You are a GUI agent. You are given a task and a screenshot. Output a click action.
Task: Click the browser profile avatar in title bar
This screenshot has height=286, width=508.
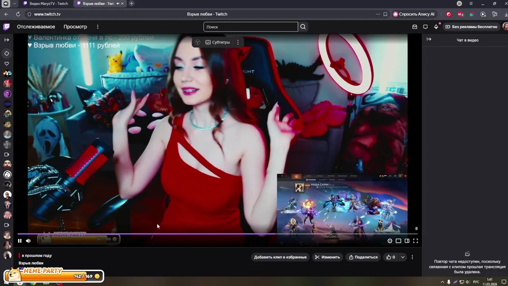tap(459, 4)
